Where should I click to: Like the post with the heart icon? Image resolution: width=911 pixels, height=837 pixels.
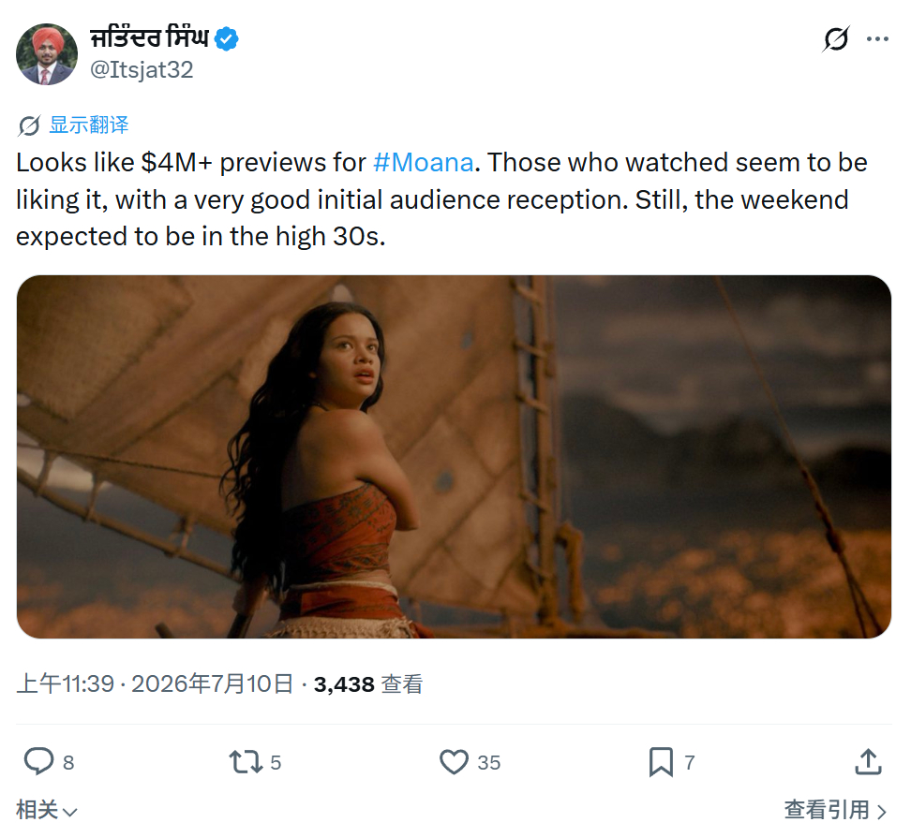454,762
